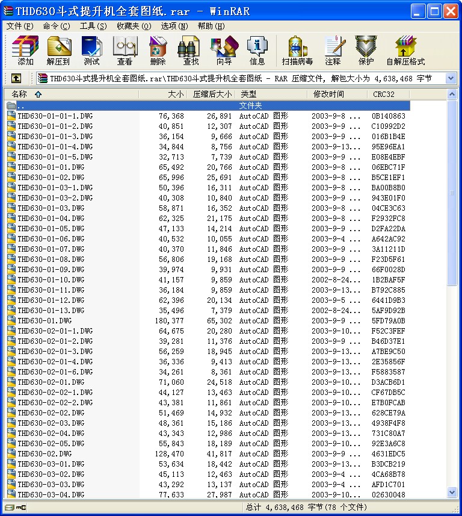Click the 保护 (Protect) toolbar icon
This screenshot has height=516, width=462.
click(x=366, y=46)
